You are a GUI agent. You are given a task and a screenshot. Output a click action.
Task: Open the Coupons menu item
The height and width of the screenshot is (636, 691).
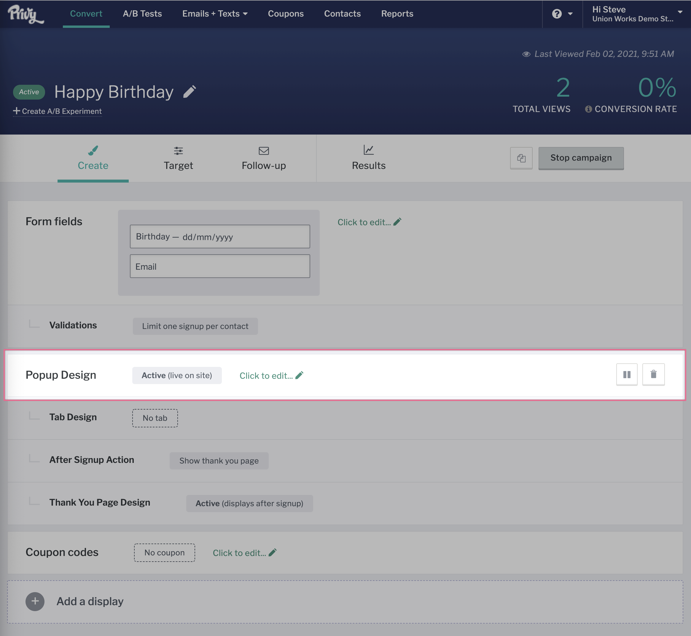286,14
